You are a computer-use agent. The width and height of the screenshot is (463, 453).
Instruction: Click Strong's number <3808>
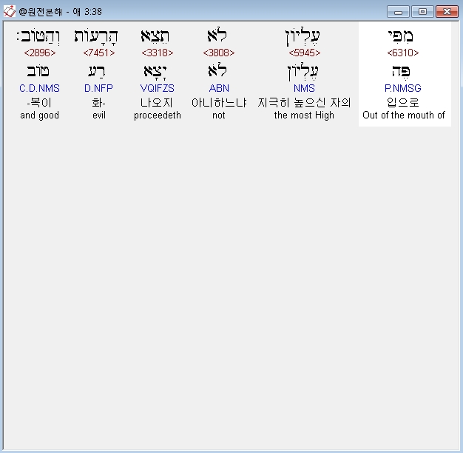pyautogui.click(x=219, y=53)
